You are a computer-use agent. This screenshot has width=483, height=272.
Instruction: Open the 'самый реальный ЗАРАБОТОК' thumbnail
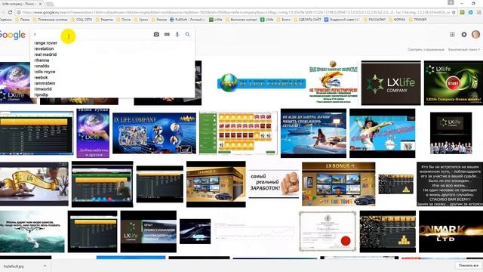pyautogui.click(x=273, y=184)
